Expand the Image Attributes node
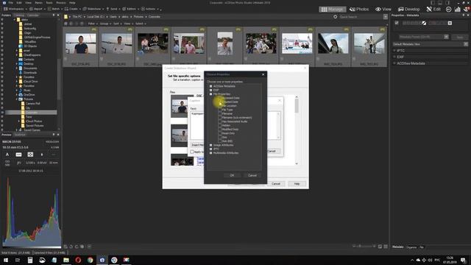 coord(211,145)
